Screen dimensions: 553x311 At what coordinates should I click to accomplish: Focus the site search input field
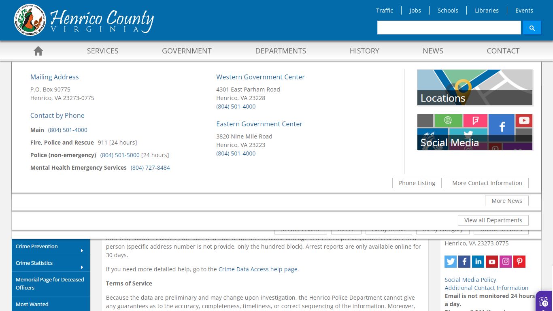[449, 28]
